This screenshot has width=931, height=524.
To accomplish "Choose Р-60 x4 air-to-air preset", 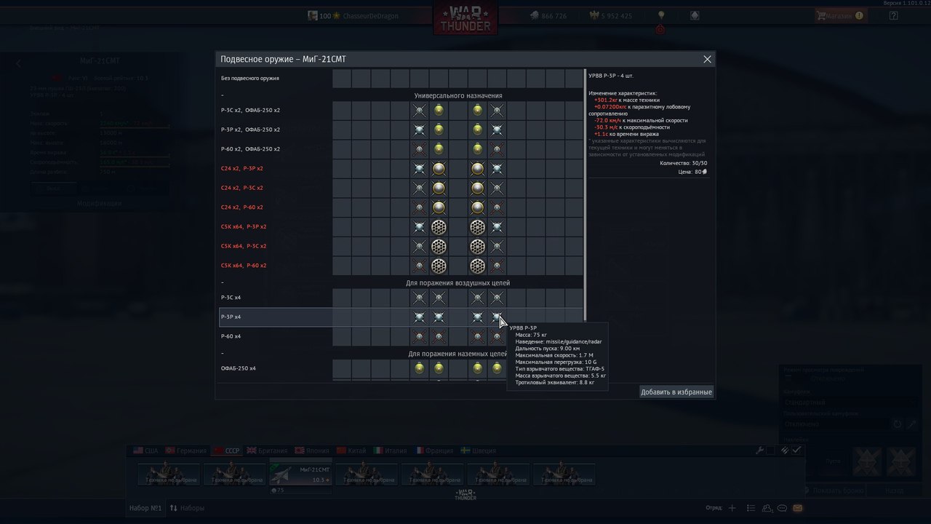I will coord(401,336).
